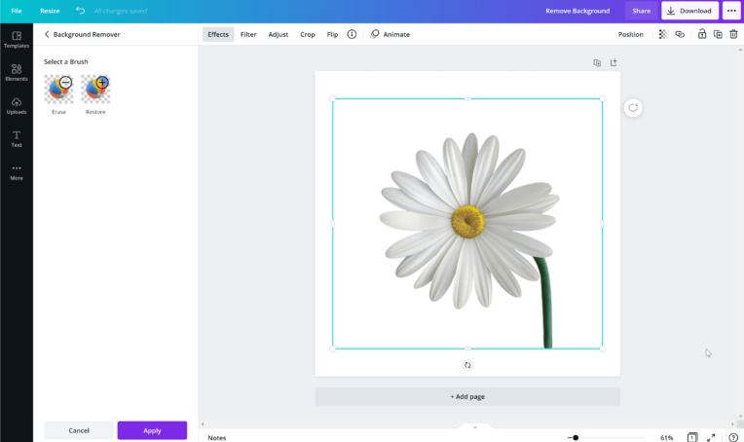Image resolution: width=744 pixels, height=442 pixels.
Task: Open the File menu
Action: point(17,11)
